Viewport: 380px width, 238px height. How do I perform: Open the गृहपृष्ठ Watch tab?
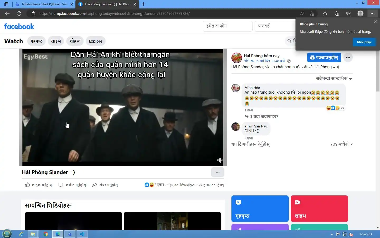(x=36, y=41)
